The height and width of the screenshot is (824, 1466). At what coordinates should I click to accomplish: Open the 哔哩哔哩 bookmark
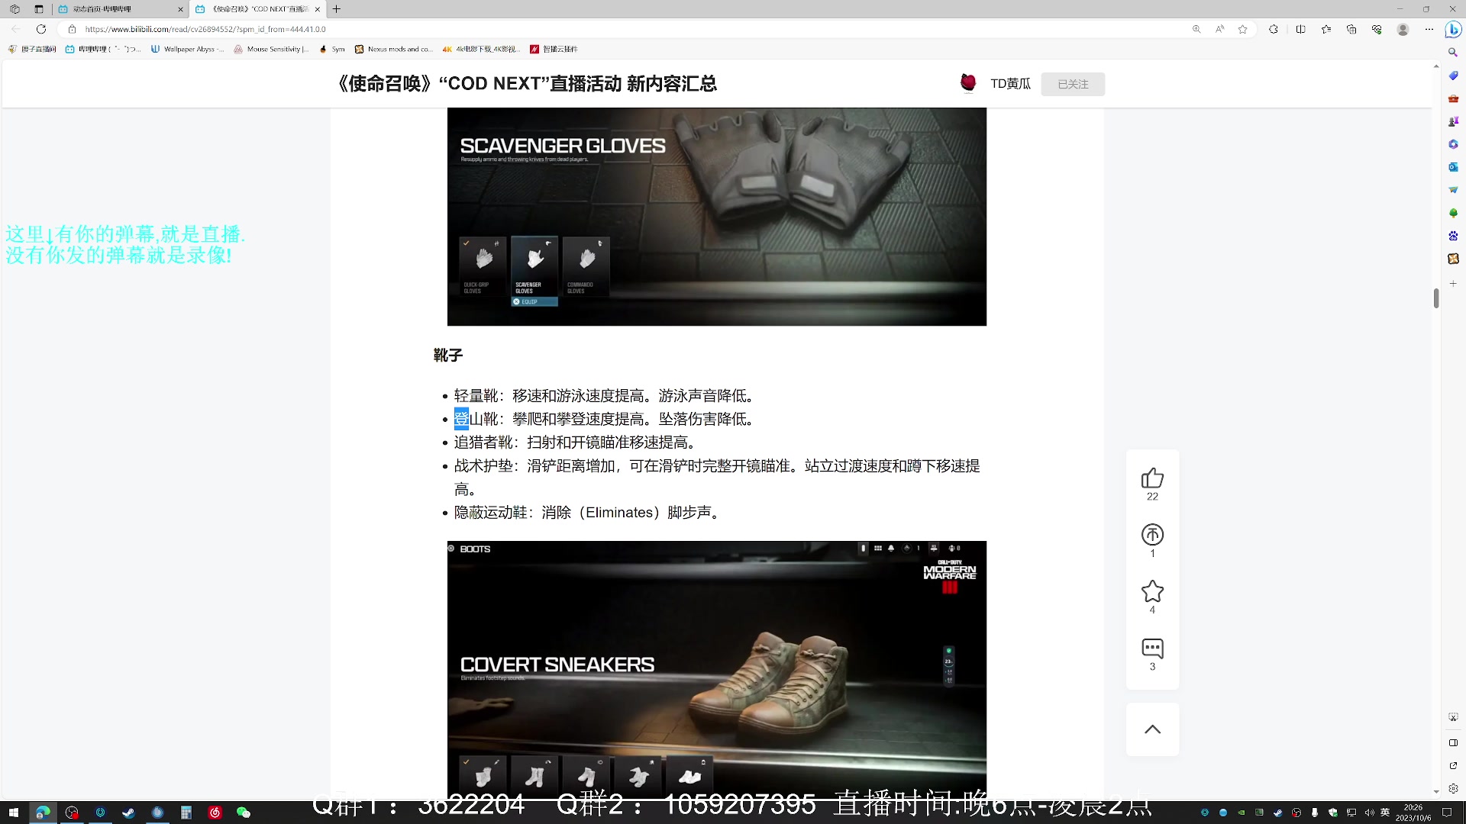pos(104,49)
